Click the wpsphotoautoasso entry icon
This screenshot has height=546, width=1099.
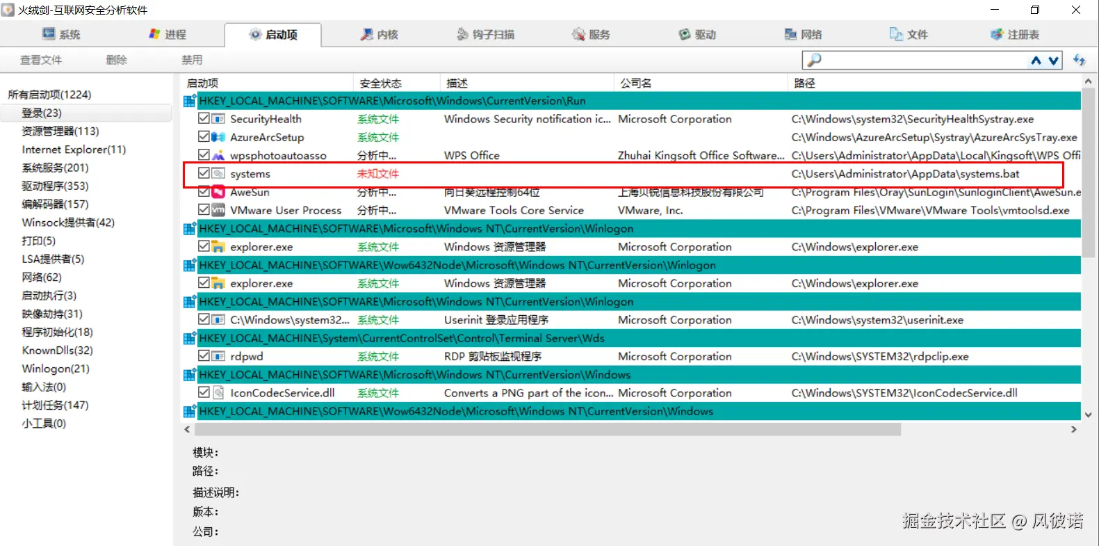tap(218, 155)
